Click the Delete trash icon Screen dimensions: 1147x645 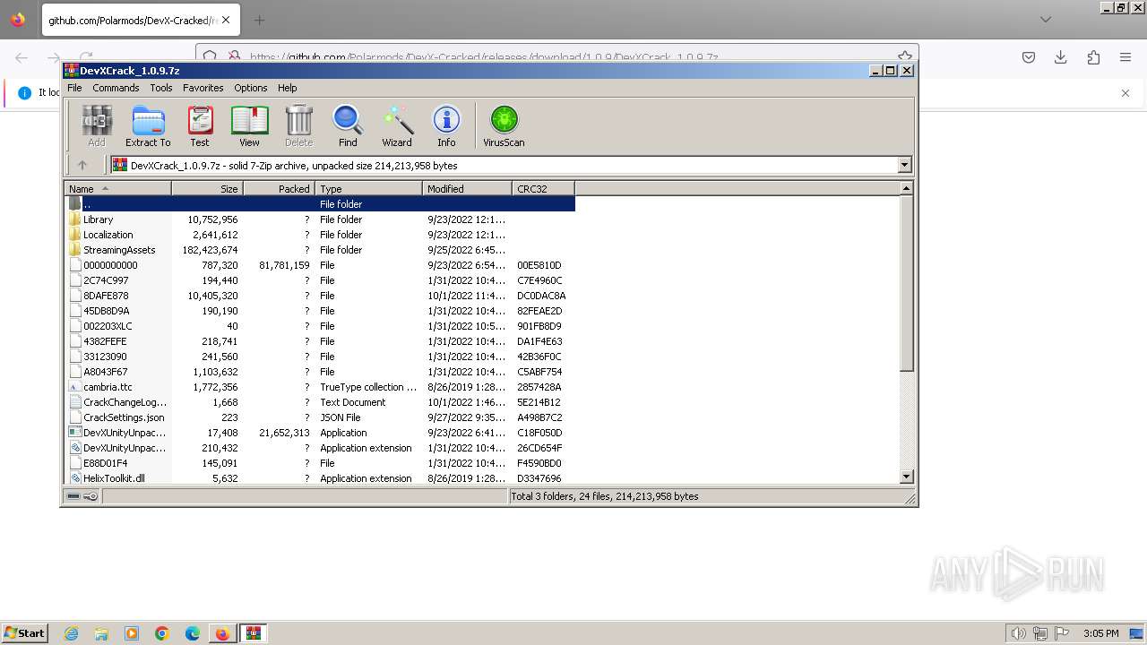(x=298, y=125)
